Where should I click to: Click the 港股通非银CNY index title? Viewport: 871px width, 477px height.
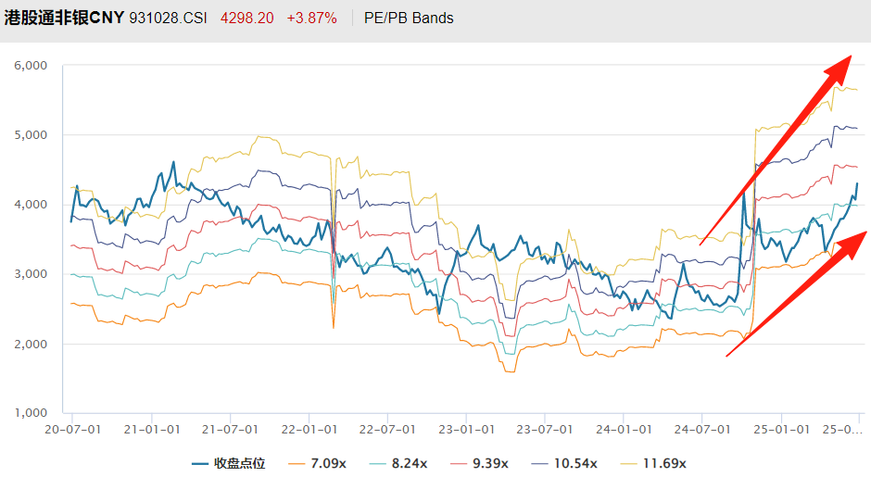click(x=63, y=18)
